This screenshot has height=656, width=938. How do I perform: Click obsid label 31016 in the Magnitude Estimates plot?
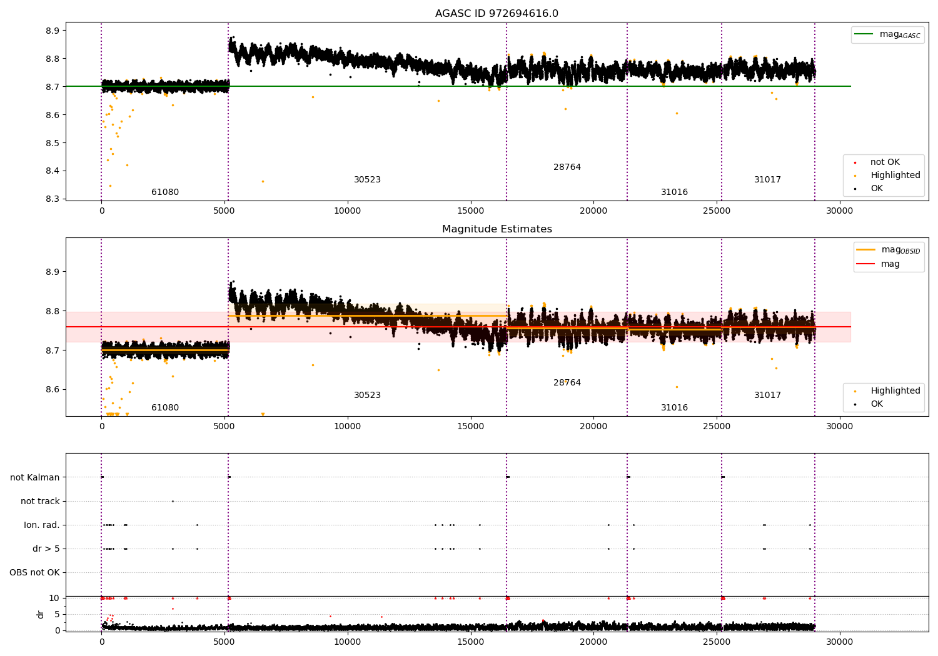674,408
